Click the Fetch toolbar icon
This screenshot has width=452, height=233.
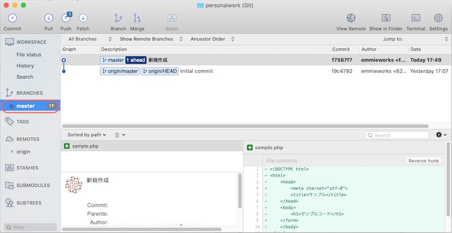83,18
